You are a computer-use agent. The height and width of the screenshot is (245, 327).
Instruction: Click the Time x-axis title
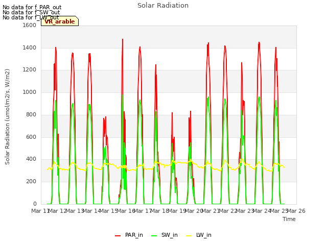coord(289,219)
